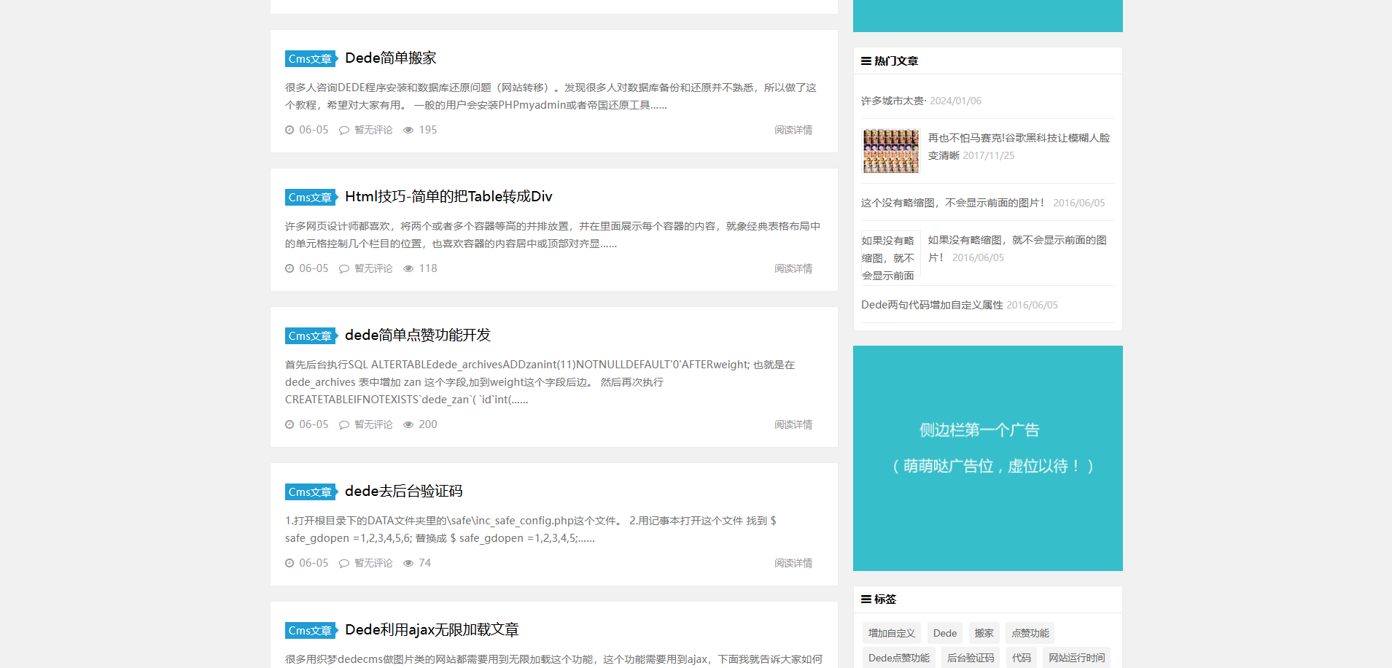
Task: Click clock icon in dede去后台验证码 card
Action: (x=289, y=563)
